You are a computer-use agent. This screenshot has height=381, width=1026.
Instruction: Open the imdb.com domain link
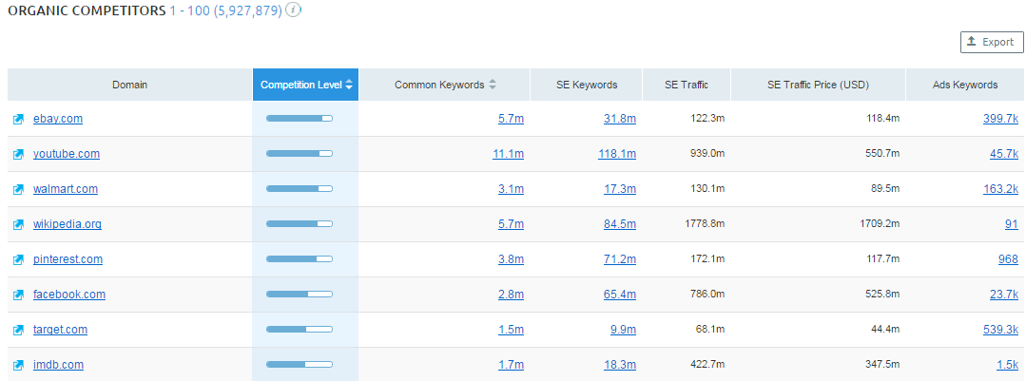pyautogui.click(x=58, y=365)
